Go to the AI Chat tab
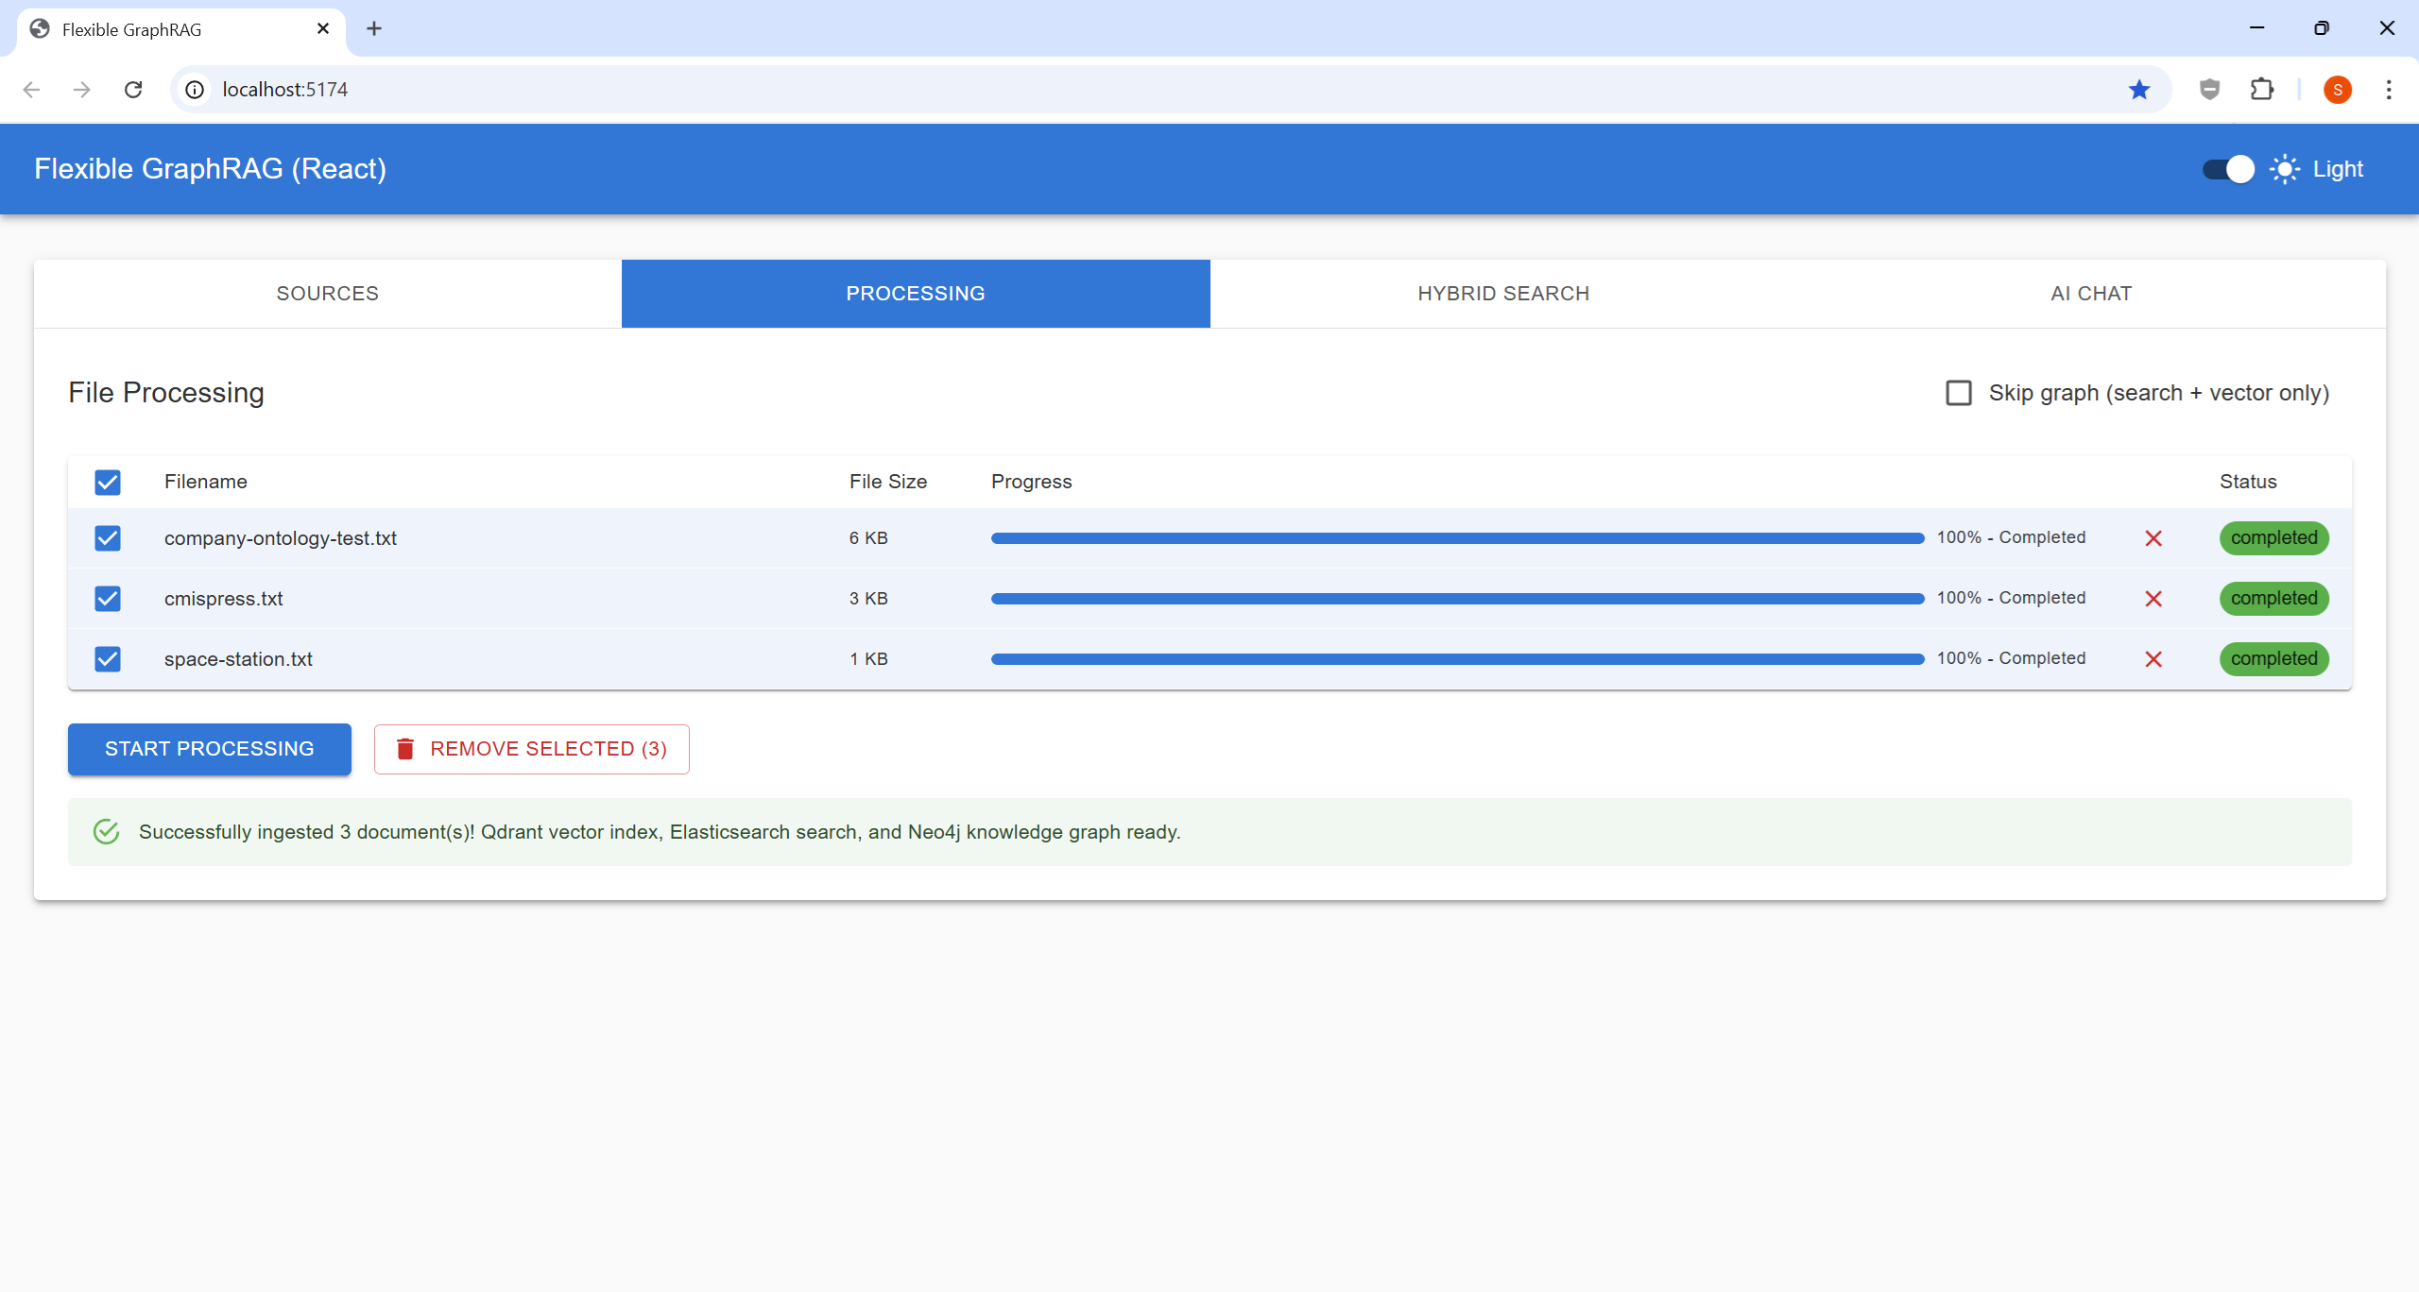The height and width of the screenshot is (1292, 2419). (2091, 294)
